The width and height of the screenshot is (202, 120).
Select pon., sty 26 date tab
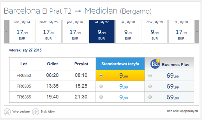pos(75,32)
